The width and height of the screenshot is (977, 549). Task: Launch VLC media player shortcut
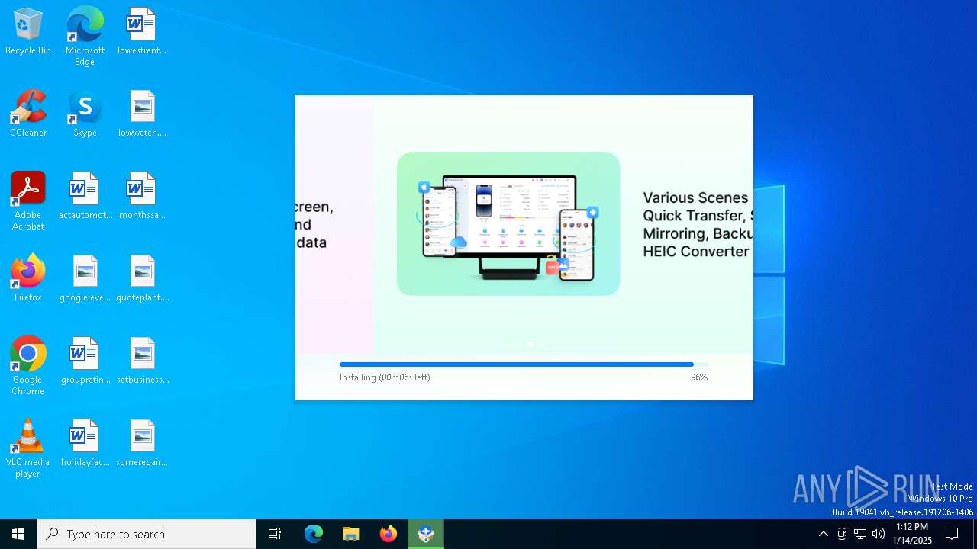pyautogui.click(x=28, y=448)
